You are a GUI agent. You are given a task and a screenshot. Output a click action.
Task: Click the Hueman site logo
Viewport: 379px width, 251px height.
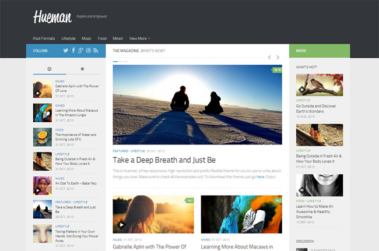[52, 17]
